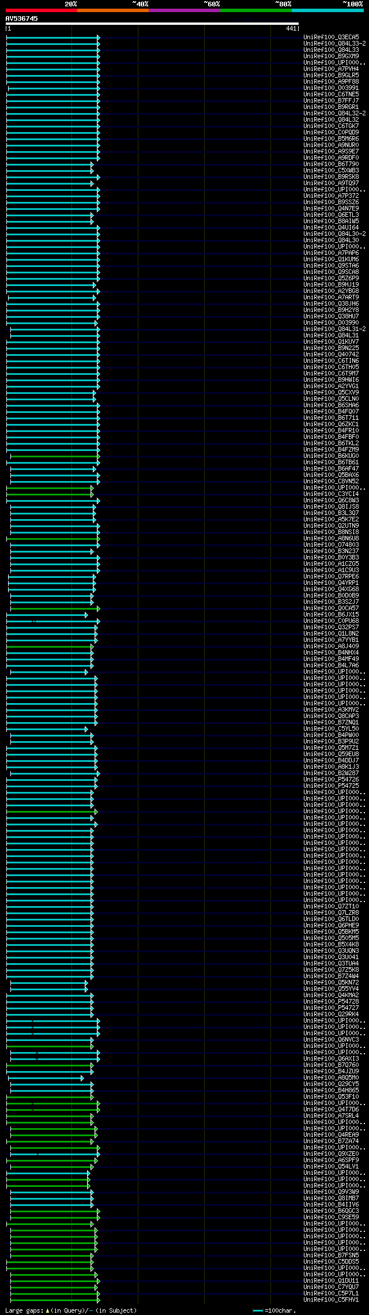The width and height of the screenshot is (369, 1315).
Task: Select the UniRef100_Q9SCA8 label
Action: [x=331, y=272]
